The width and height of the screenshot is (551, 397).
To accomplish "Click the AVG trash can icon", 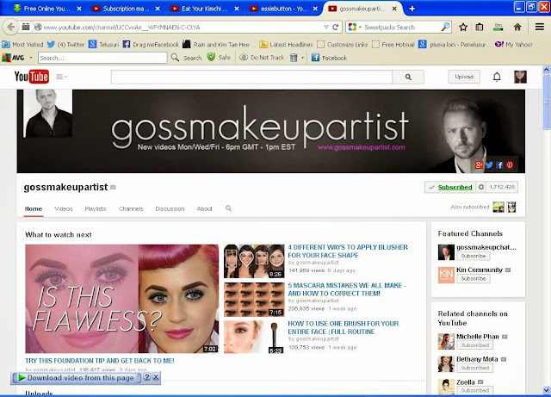I will pyautogui.click(x=294, y=58).
